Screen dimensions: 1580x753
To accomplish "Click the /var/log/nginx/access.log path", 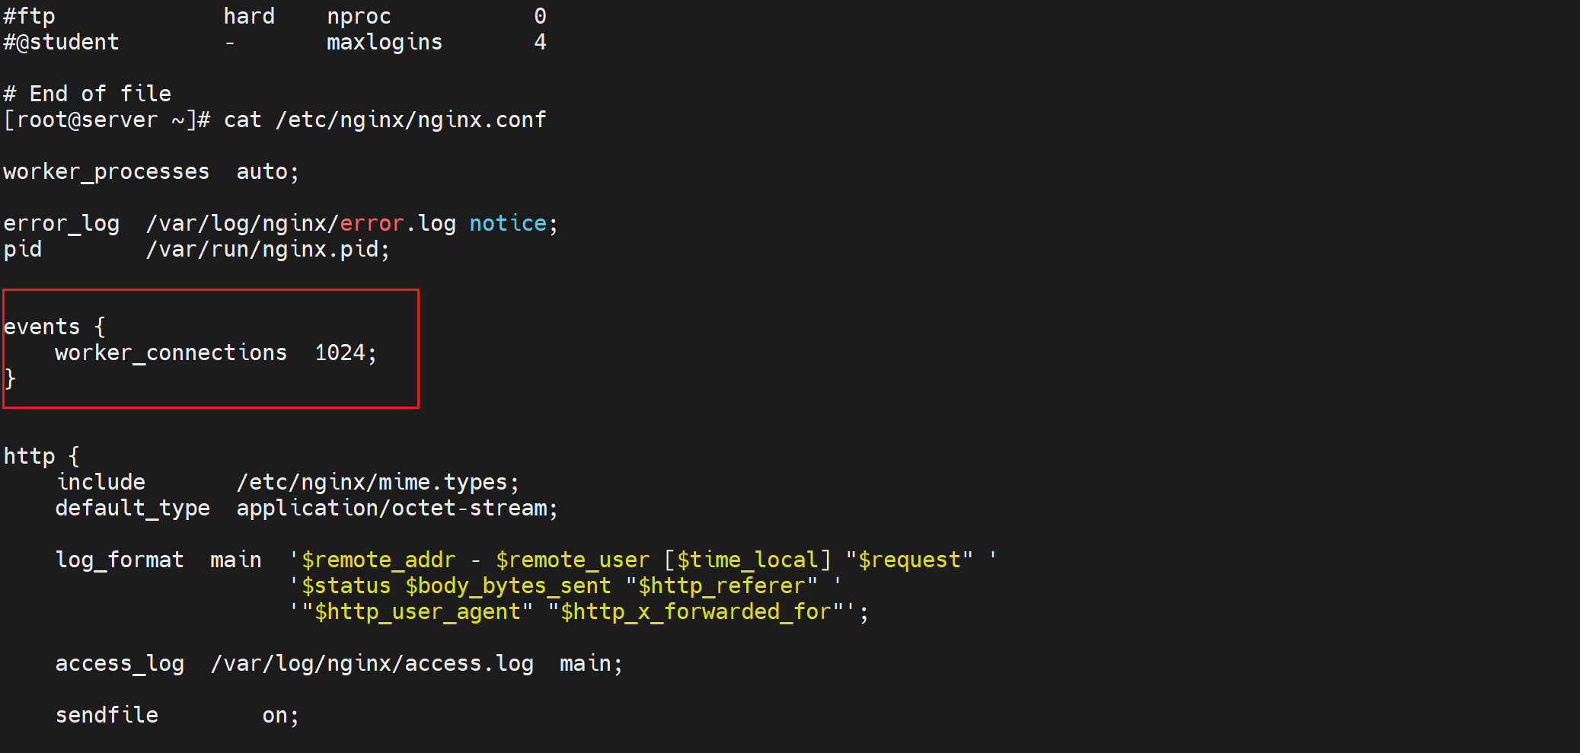I will click(x=372, y=664).
